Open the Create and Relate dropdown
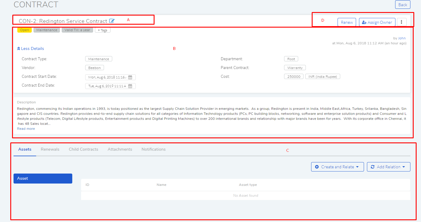The image size is (421, 222). point(337,167)
